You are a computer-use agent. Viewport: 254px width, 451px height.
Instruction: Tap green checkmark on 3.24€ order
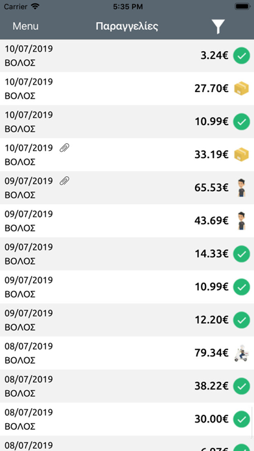(x=241, y=56)
